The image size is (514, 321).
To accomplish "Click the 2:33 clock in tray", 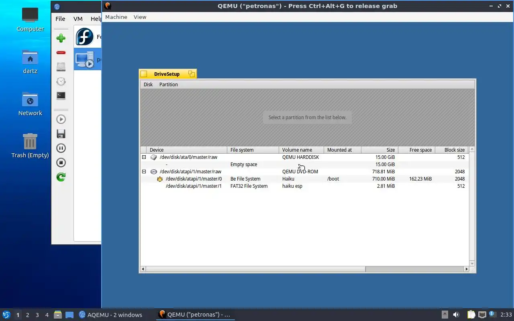I will 506,315.
